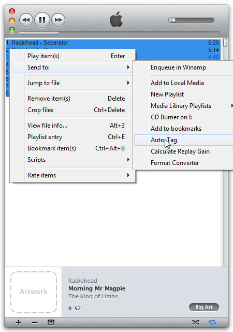Choose Remove item(s)
233x332 pixels.
(x=72, y=99)
